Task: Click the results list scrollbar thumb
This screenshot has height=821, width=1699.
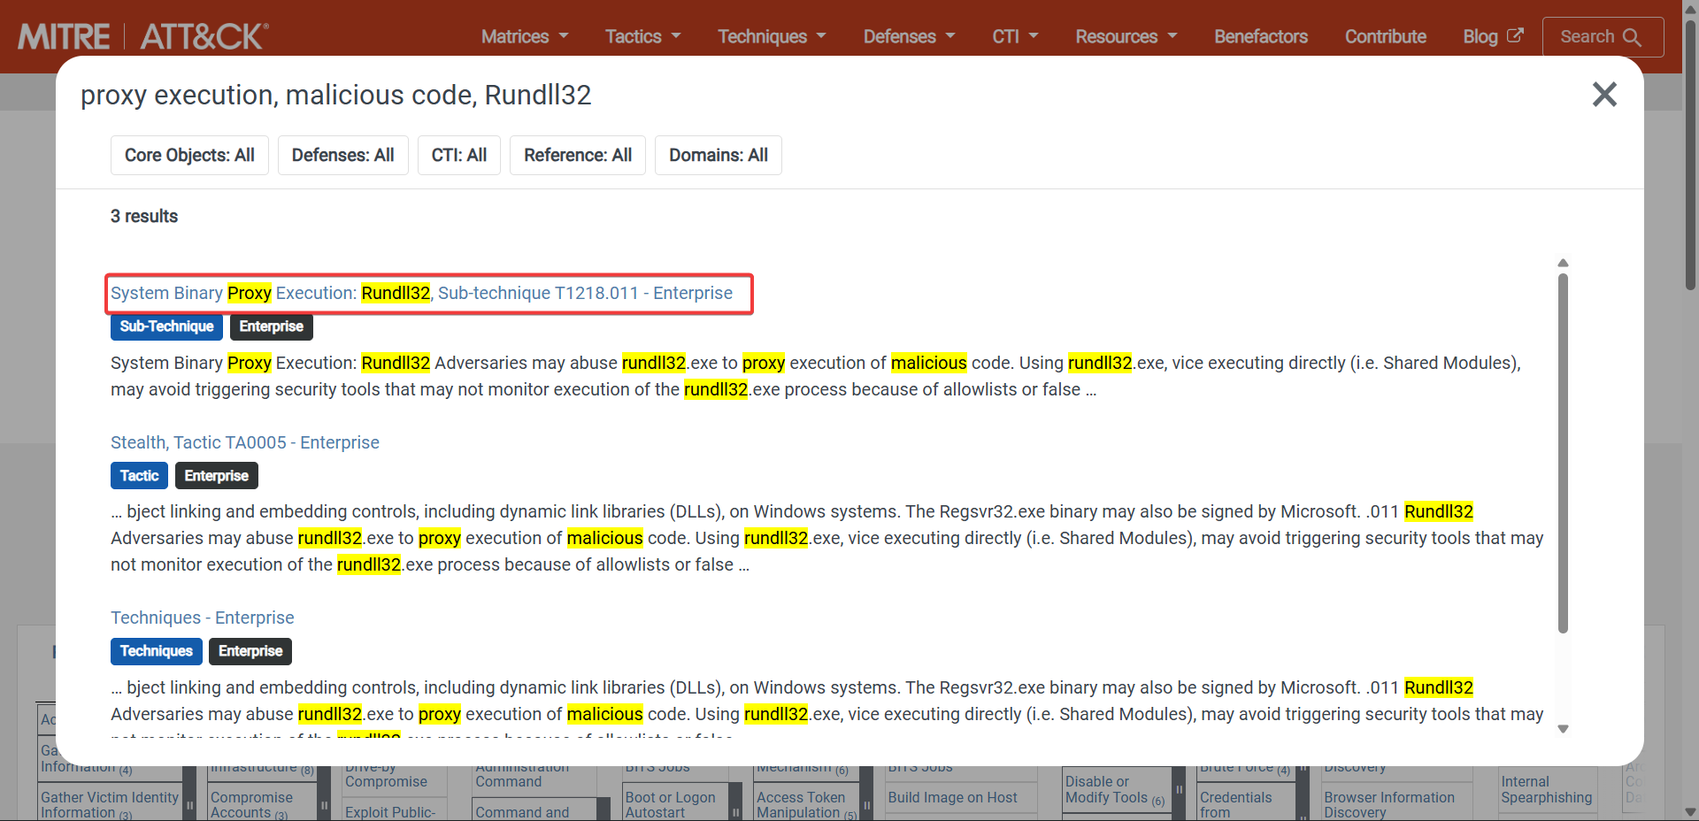Action: [x=1563, y=453]
